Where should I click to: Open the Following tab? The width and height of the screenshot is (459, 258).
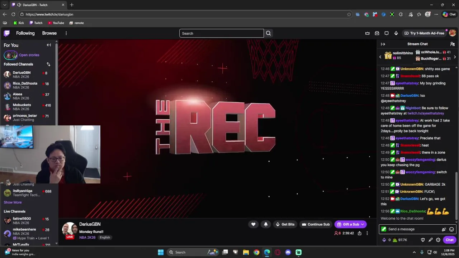point(25,33)
